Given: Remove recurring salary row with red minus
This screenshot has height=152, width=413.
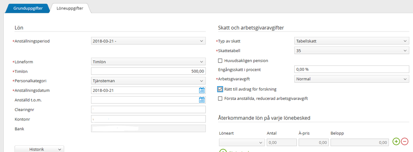Looking at the screenshot, I should point(405,142).
